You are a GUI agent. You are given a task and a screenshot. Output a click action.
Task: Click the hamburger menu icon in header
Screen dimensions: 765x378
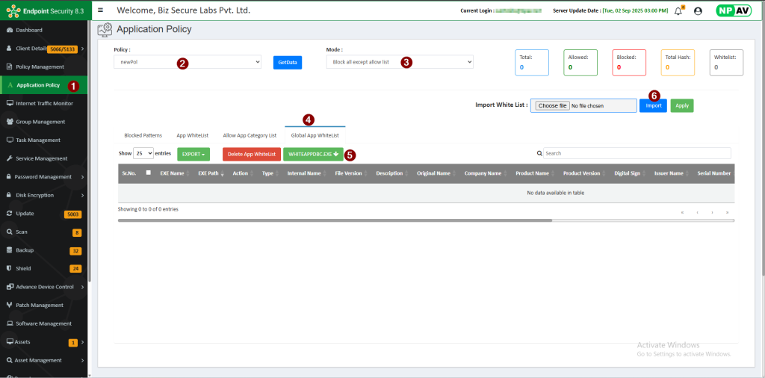coord(101,10)
